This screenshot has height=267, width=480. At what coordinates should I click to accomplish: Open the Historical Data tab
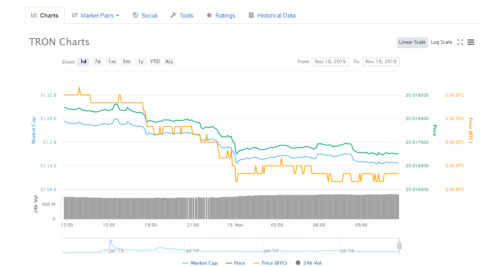tap(272, 16)
